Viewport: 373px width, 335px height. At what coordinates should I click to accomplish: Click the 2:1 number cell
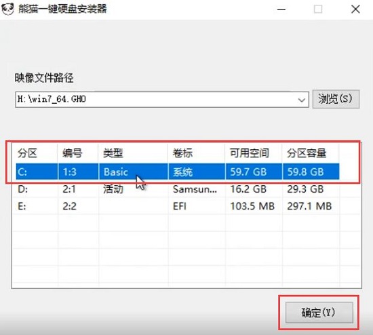click(x=78, y=189)
